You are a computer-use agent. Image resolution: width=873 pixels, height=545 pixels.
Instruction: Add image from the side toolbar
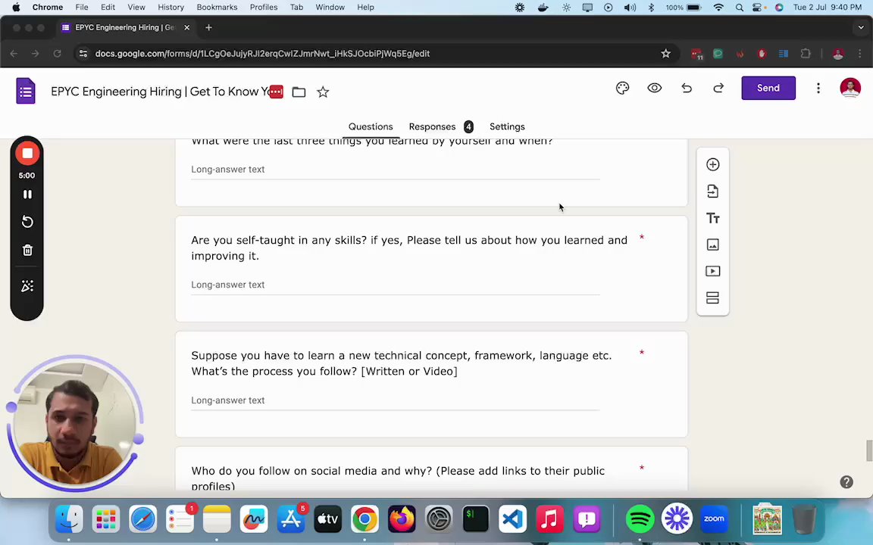[712, 244]
